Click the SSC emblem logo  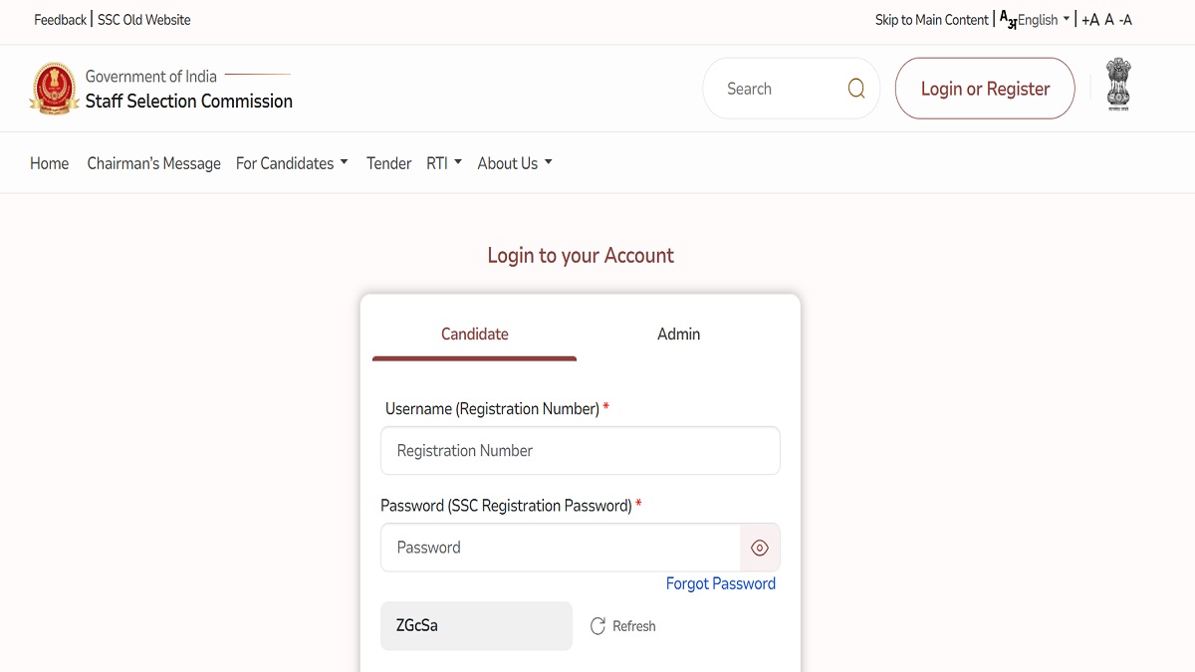pos(55,88)
